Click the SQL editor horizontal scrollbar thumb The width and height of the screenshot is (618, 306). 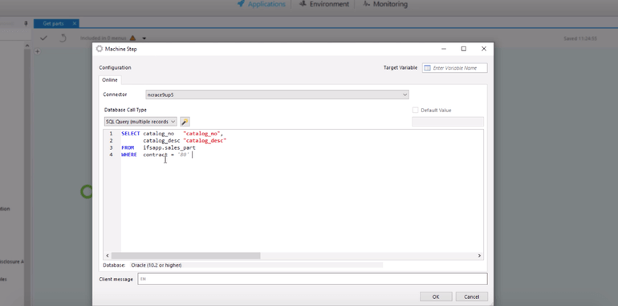click(185, 256)
